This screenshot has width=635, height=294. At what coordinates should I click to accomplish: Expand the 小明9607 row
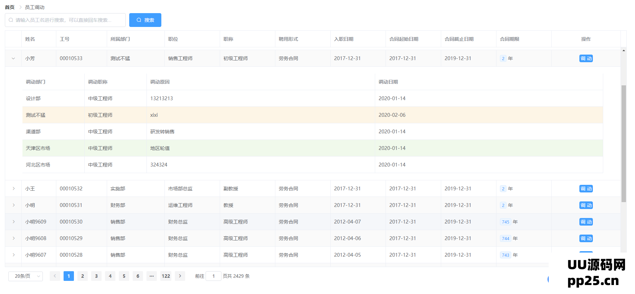(13, 255)
